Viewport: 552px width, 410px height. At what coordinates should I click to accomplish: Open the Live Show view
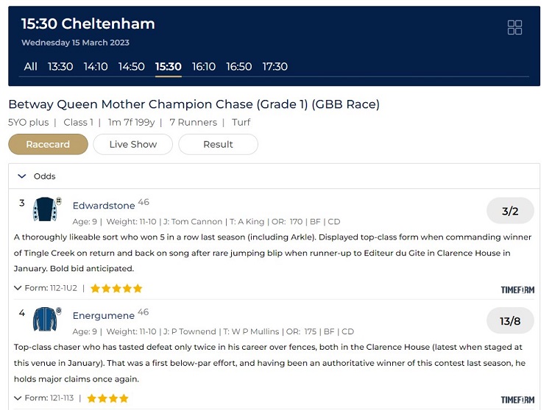[x=133, y=145]
